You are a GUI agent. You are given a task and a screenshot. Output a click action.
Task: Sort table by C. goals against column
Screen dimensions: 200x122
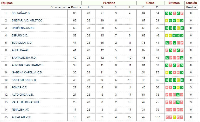157,7
